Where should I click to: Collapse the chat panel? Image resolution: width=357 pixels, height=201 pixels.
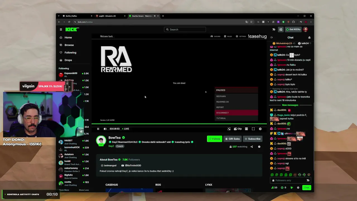tap(271, 37)
